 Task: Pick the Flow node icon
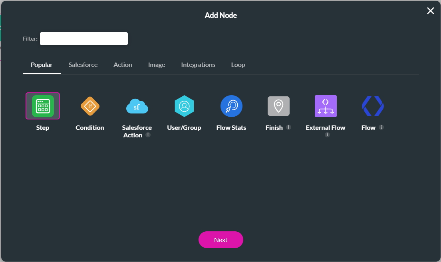373,106
